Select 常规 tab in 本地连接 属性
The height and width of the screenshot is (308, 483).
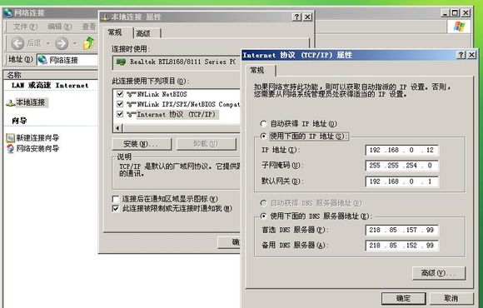point(118,32)
